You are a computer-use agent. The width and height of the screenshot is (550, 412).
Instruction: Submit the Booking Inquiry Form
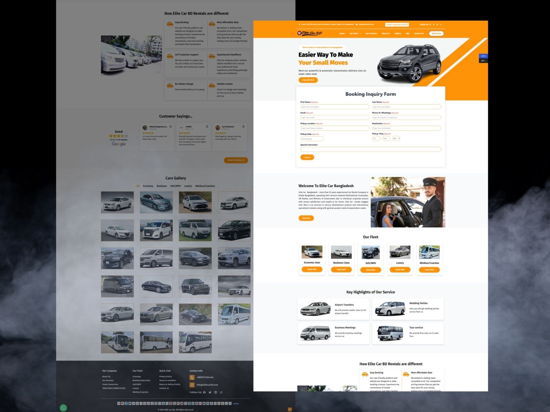pos(307,157)
